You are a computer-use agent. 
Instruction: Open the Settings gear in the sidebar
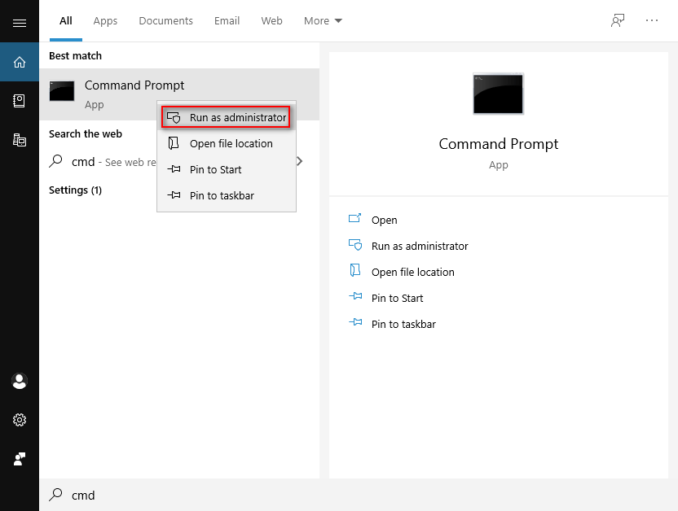(x=20, y=420)
